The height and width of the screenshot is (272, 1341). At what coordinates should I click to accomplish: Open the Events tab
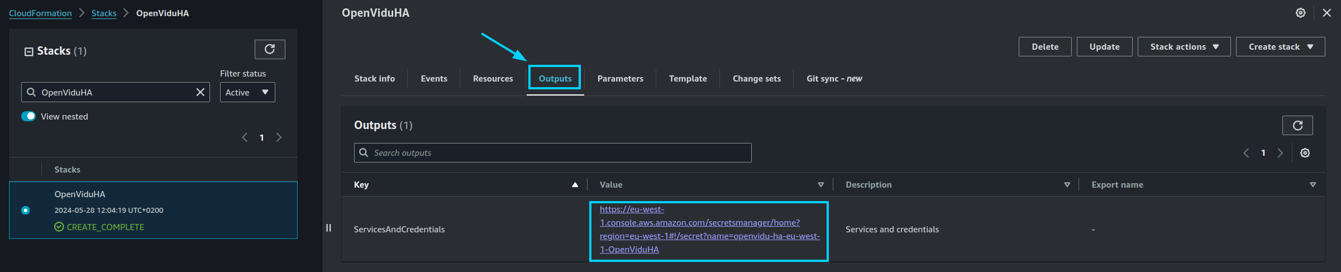click(434, 79)
